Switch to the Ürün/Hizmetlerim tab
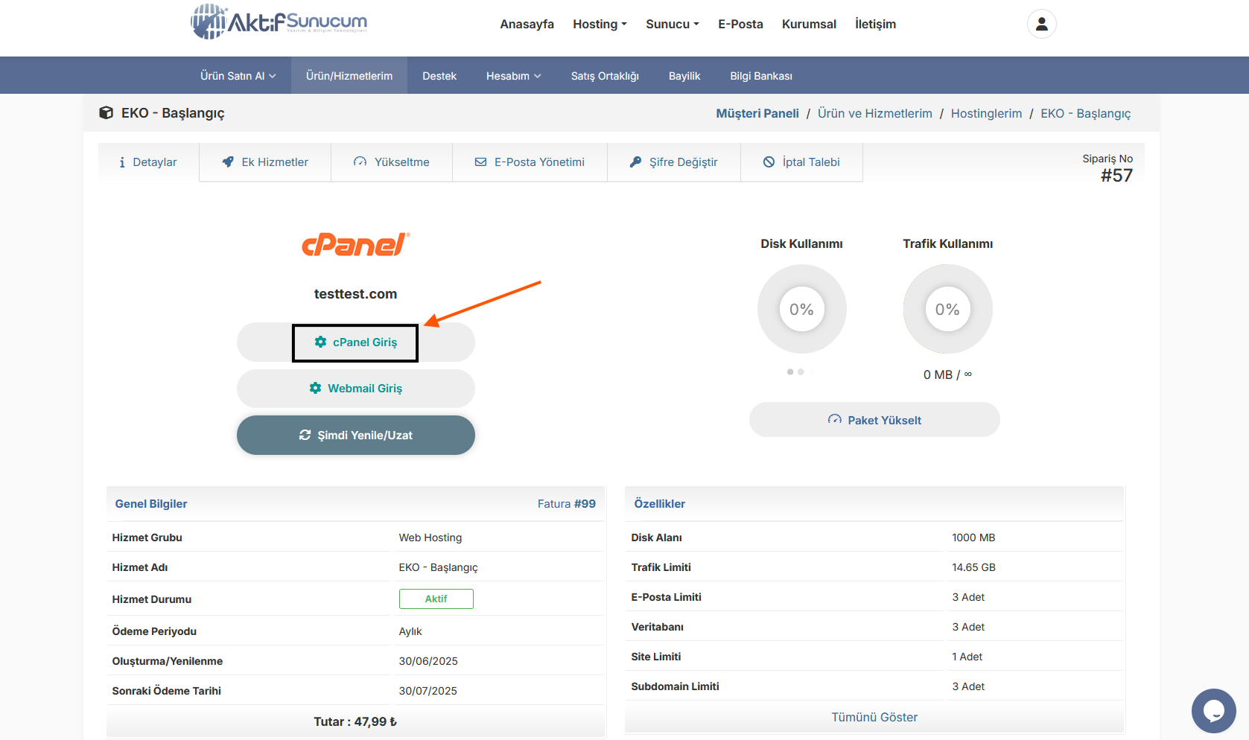The width and height of the screenshot is (1249, 740). pos(349,75)
